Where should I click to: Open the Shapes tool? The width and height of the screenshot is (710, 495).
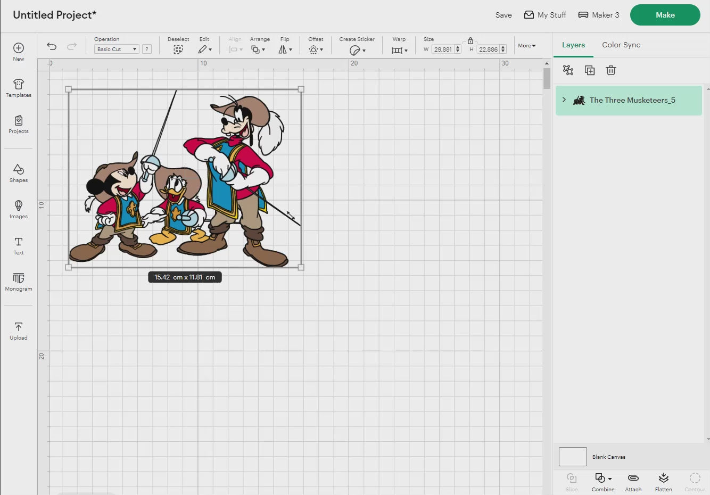(19, 173)
